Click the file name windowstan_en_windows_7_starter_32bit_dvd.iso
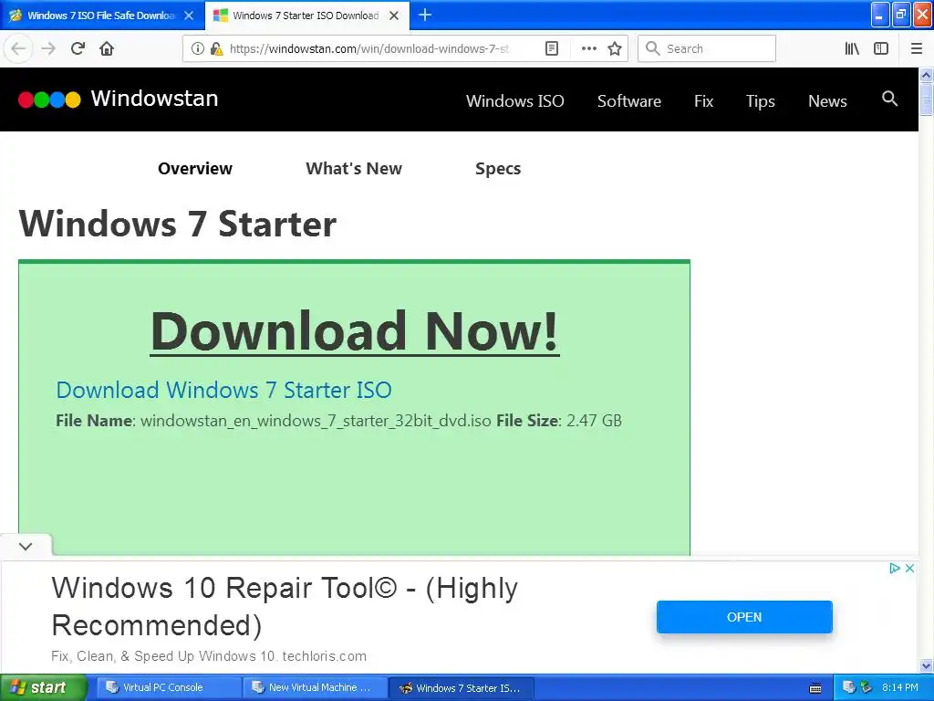This screenshot has width=934, height=701. click(x=316, y=421)
